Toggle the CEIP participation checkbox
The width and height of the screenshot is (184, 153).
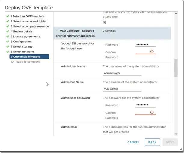104,23
